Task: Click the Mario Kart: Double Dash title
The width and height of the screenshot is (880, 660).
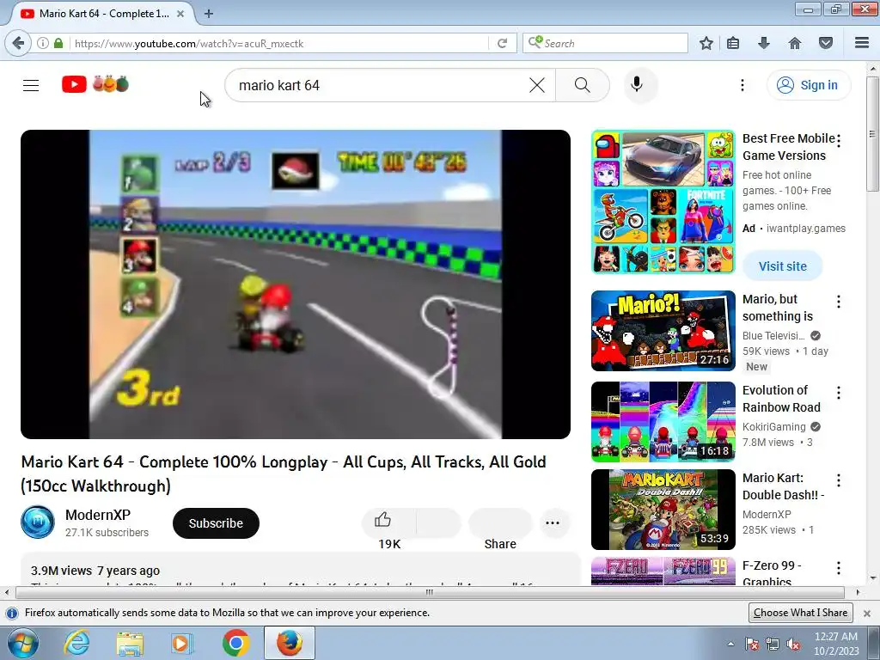Action: click(x=783, y=486)
